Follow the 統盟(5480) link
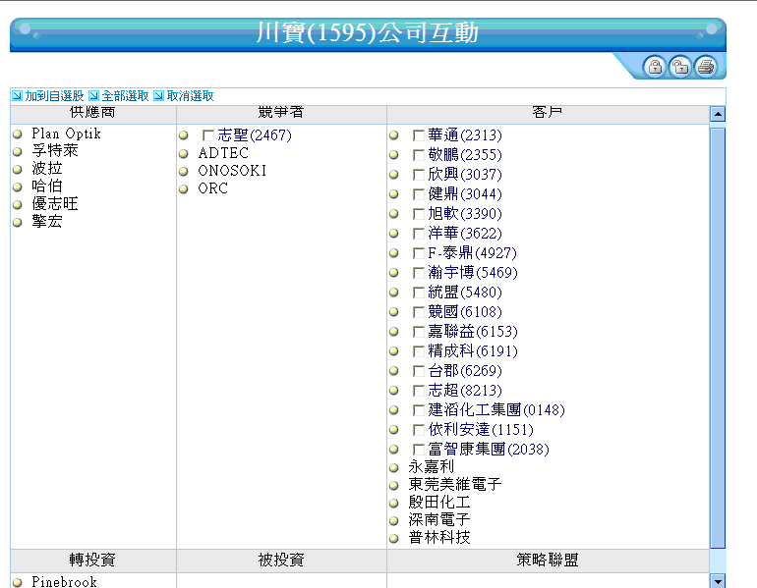Viewport: 757px width, 588px height. click(x=465, y=293)
